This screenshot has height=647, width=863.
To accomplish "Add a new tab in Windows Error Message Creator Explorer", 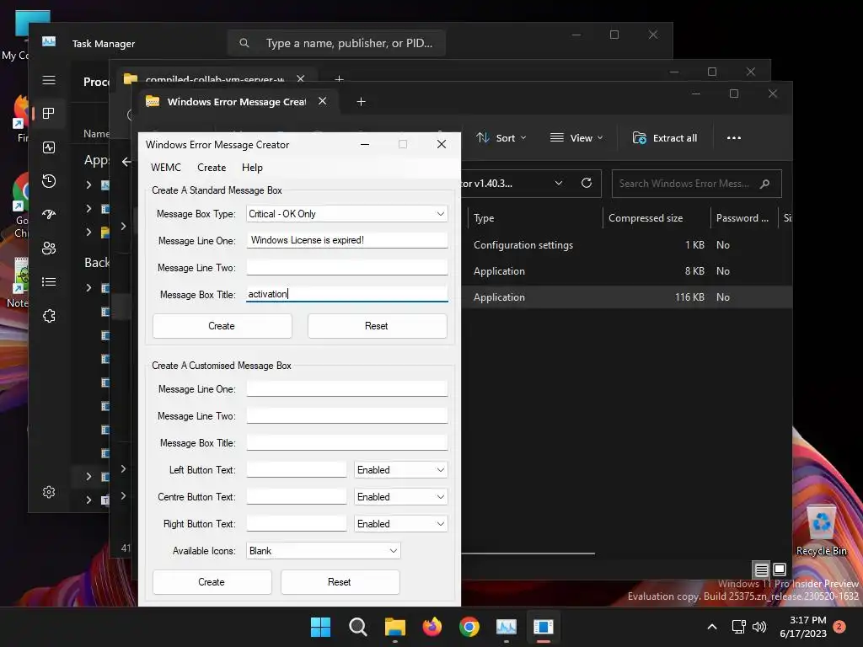I will point(361,102).
